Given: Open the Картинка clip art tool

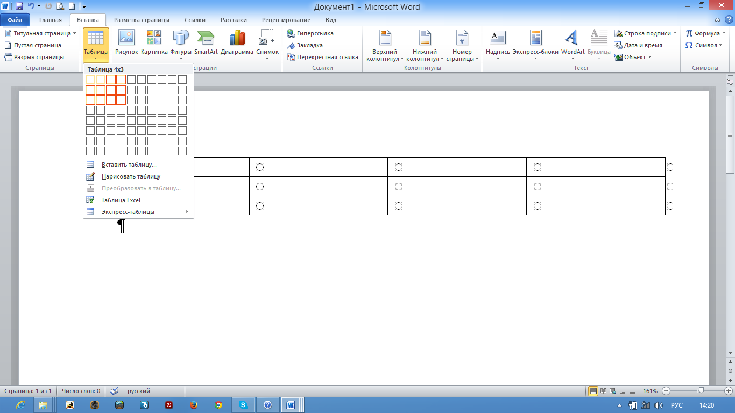Looking at the screenshot, I should (x=154, y=43).
